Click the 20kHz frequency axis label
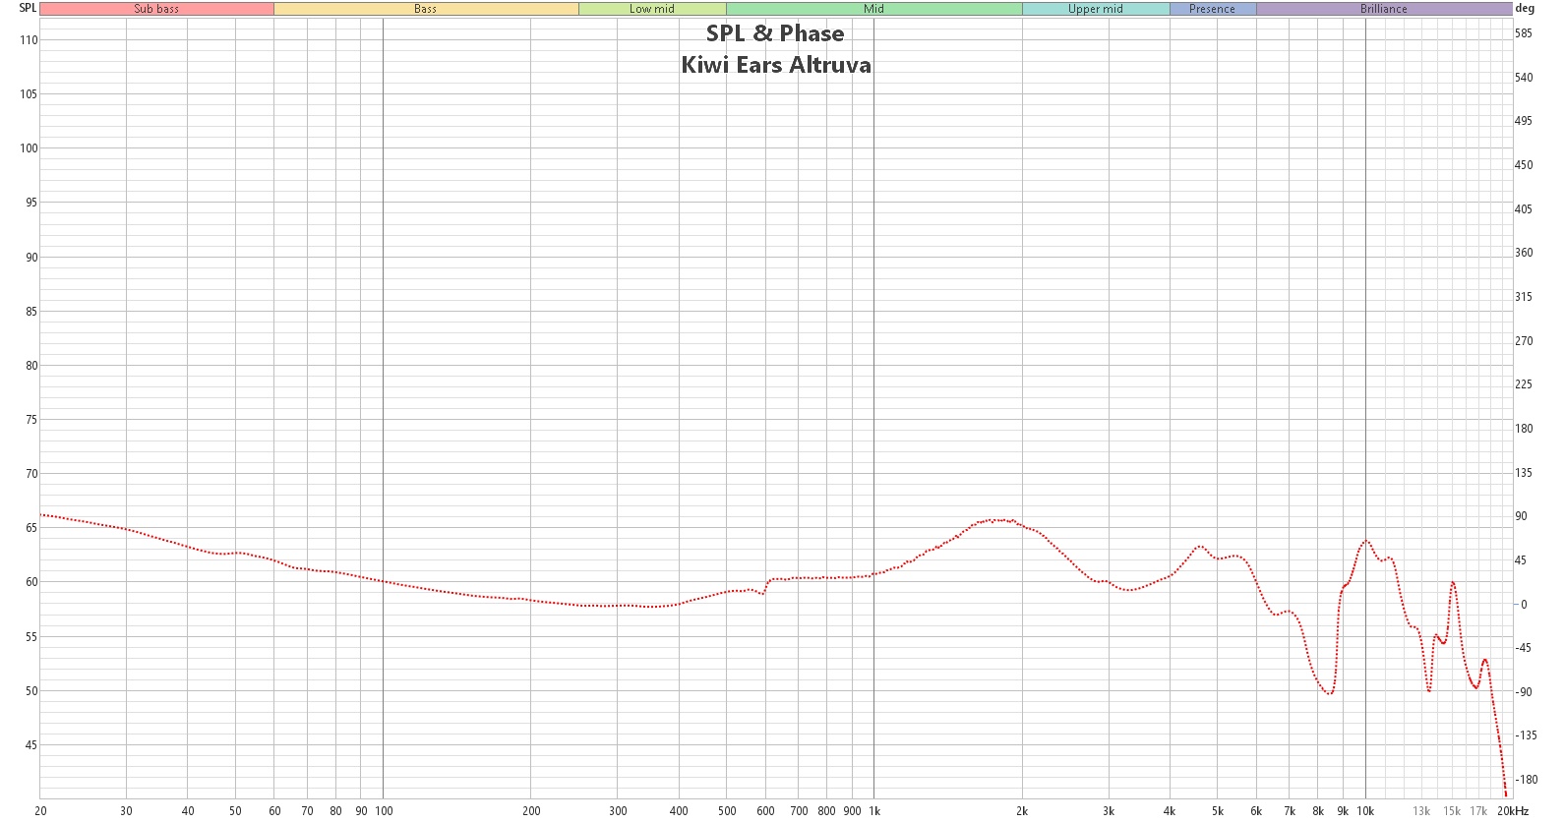 (x=1513, y=811)
